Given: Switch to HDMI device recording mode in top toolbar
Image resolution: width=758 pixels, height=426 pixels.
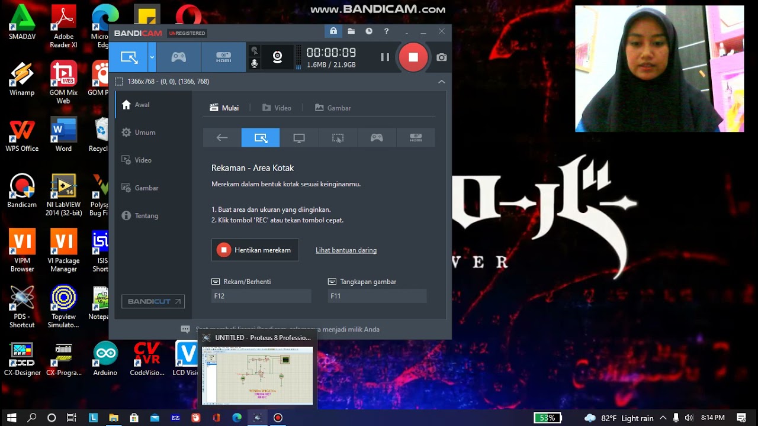Looking at the screenshot, I should (x=223, y=57).
